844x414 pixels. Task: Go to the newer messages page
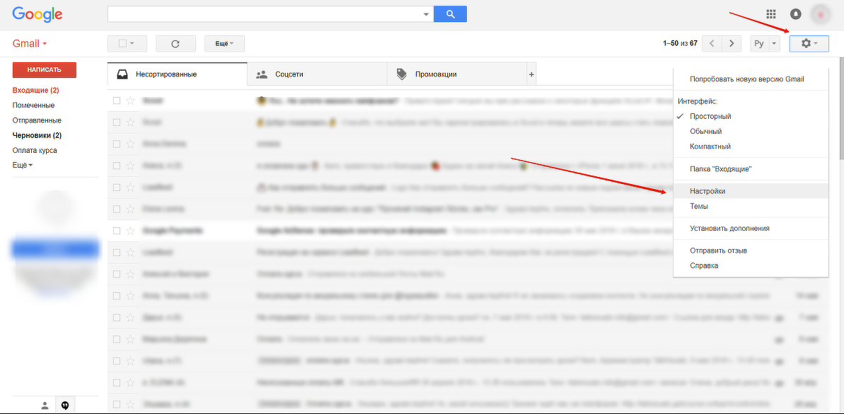(x=712, y=44)
